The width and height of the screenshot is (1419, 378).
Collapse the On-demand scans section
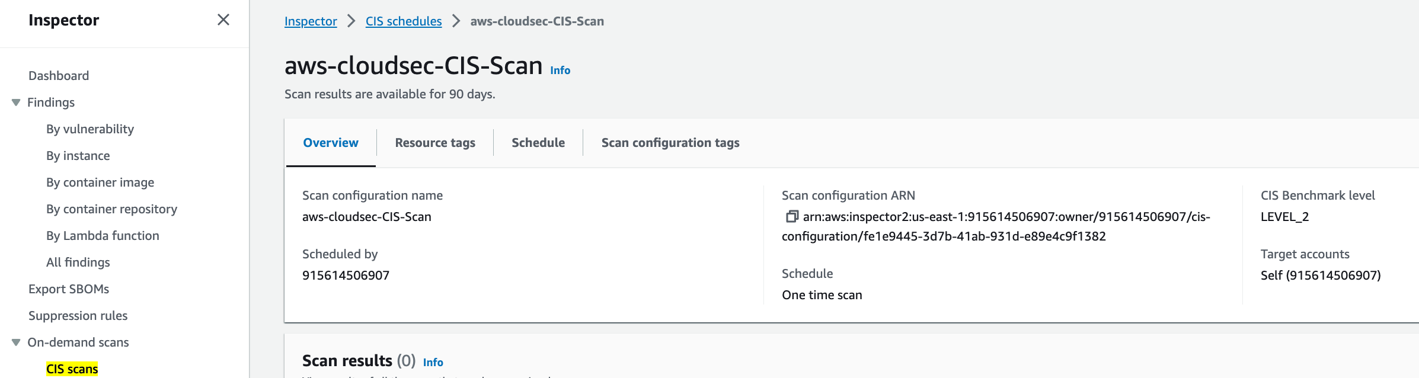pos(16,342)
